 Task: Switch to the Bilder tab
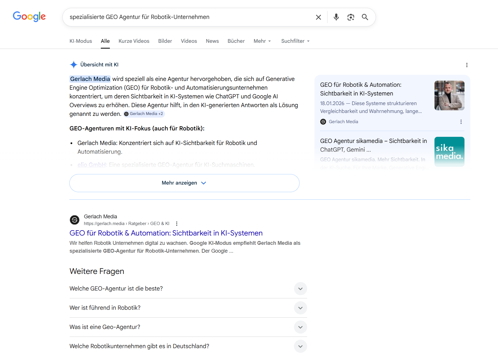pyautogui.click(x=165, y=41)
